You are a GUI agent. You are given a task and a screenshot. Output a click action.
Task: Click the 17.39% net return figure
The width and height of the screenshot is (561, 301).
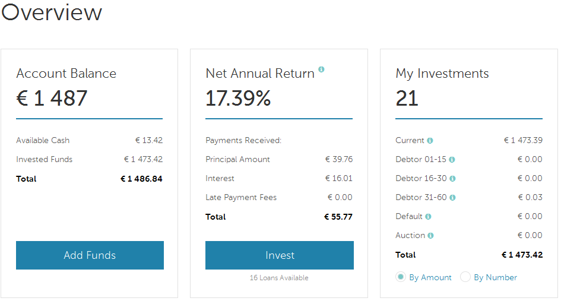click(x=238, y=99)
